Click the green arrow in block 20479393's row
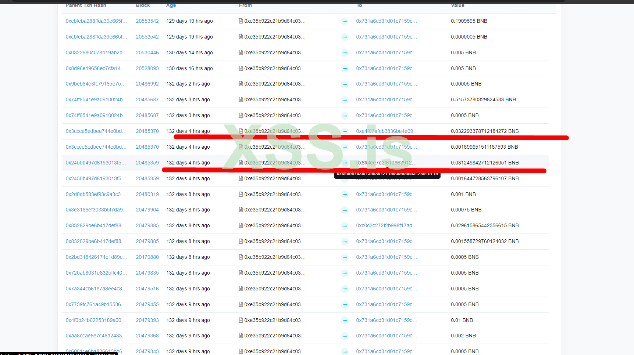Image resolution: width=634 pixels, height=355 pixels. point(345,320)
